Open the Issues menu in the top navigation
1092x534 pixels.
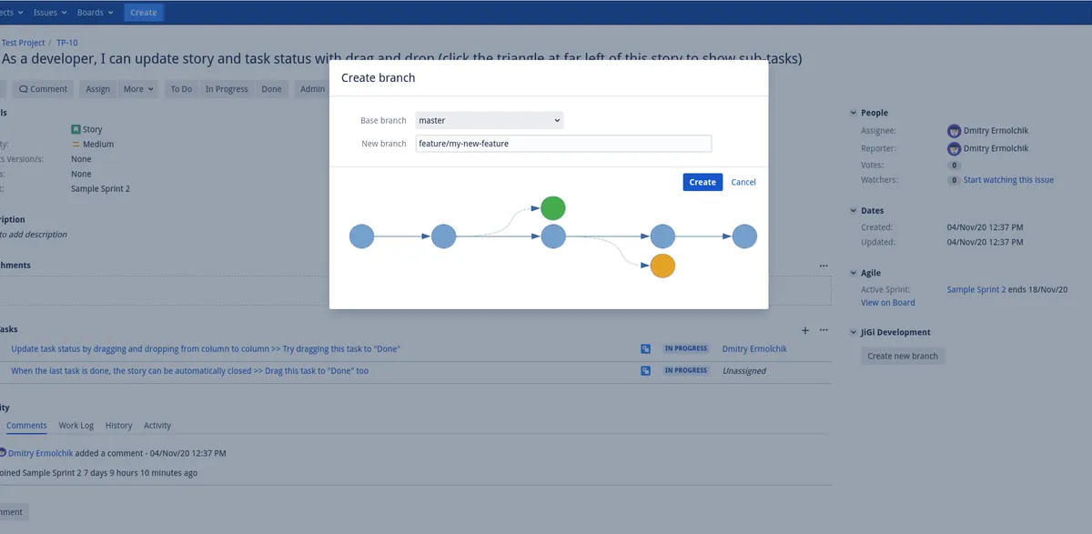(49, 13)
